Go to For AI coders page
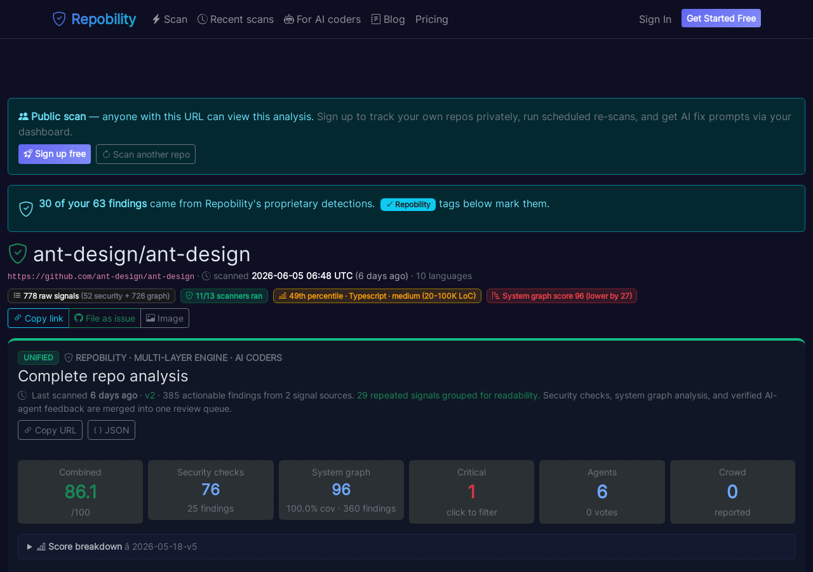813x572 pixels. point(322,19)
